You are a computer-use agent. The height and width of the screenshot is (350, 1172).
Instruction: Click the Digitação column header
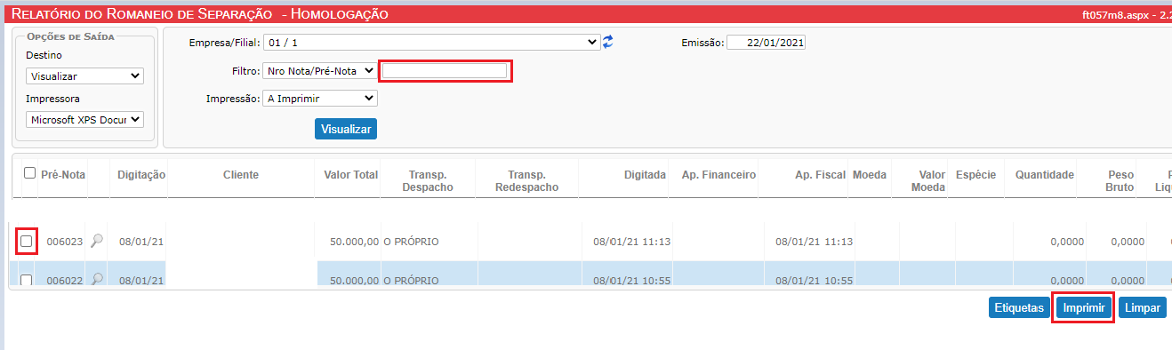point(141,175)
